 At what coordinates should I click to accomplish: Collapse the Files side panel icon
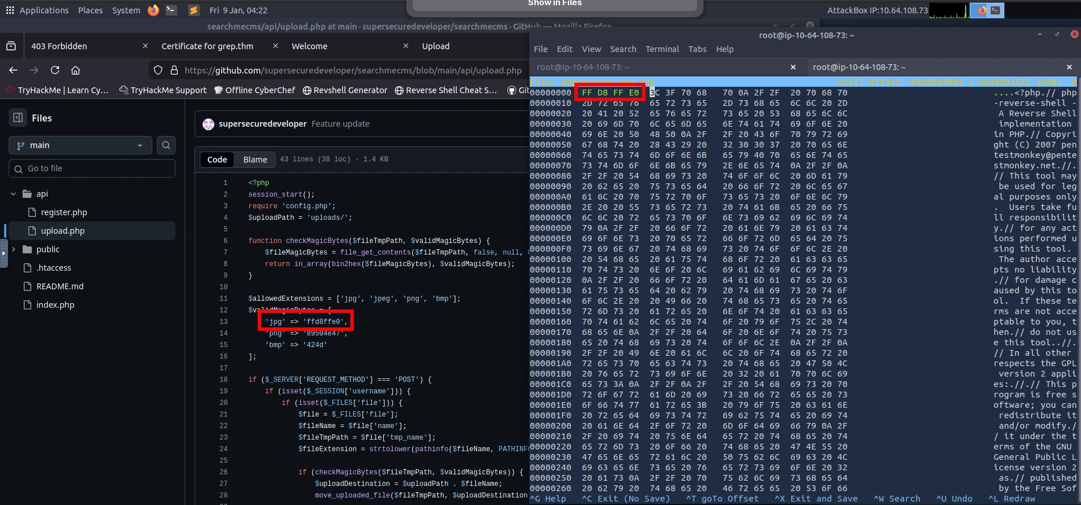(x=18, y=118)
